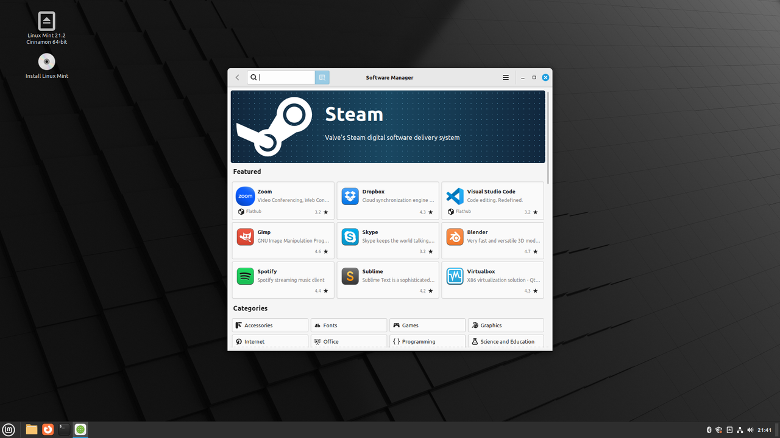
Task: Click the 'X86 virtualization solution' text
Action: click(x=503, y=280)
